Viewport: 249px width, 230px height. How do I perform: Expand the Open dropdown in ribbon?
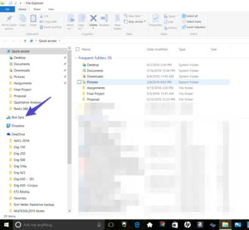[x=177, y=16]
